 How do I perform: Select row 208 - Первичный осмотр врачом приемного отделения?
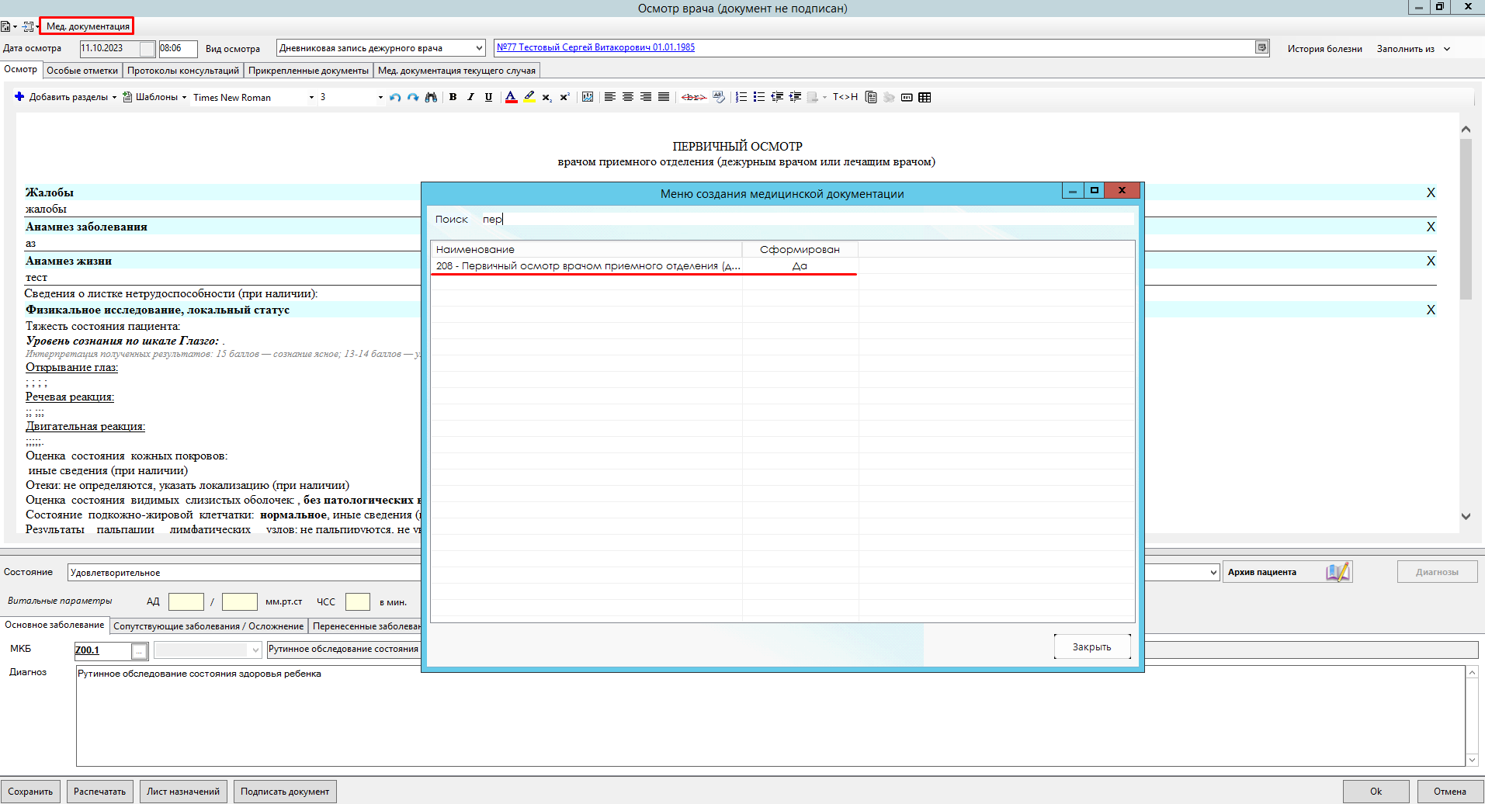click(644, 266)
